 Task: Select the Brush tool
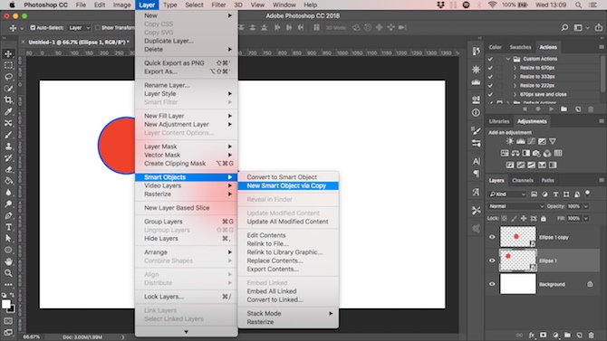(x=8, y=135)
